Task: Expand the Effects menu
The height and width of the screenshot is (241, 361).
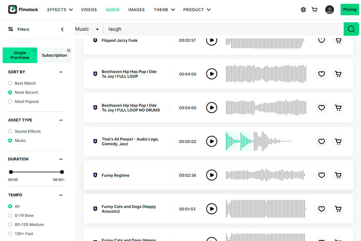Action: pos(60,10)
